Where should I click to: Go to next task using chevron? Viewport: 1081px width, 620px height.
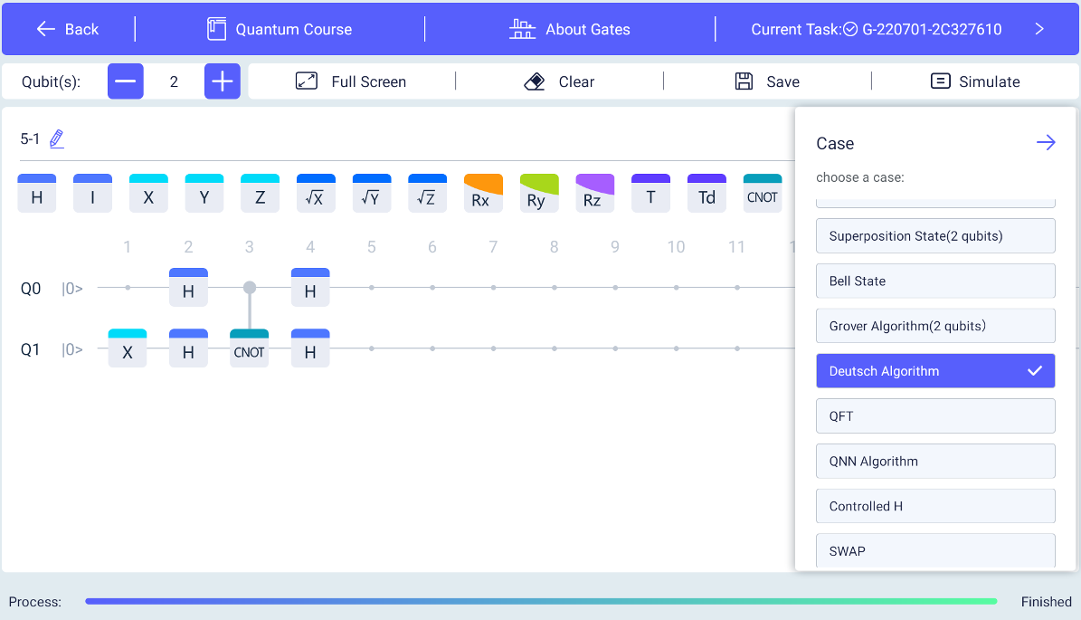[x=1039, y=29]
